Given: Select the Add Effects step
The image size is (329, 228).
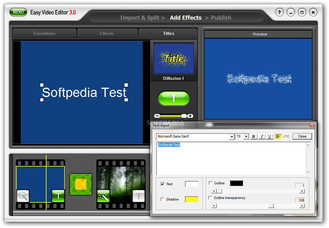Looking at the screenshot, I should [x=186, y=18].
